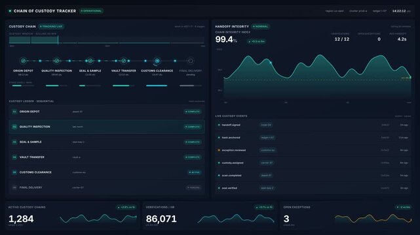The height and width of the screenshot is (235, 420).
Task: Click the Custody Ledger - Sequential heading
Action: (x=31, y=101)
